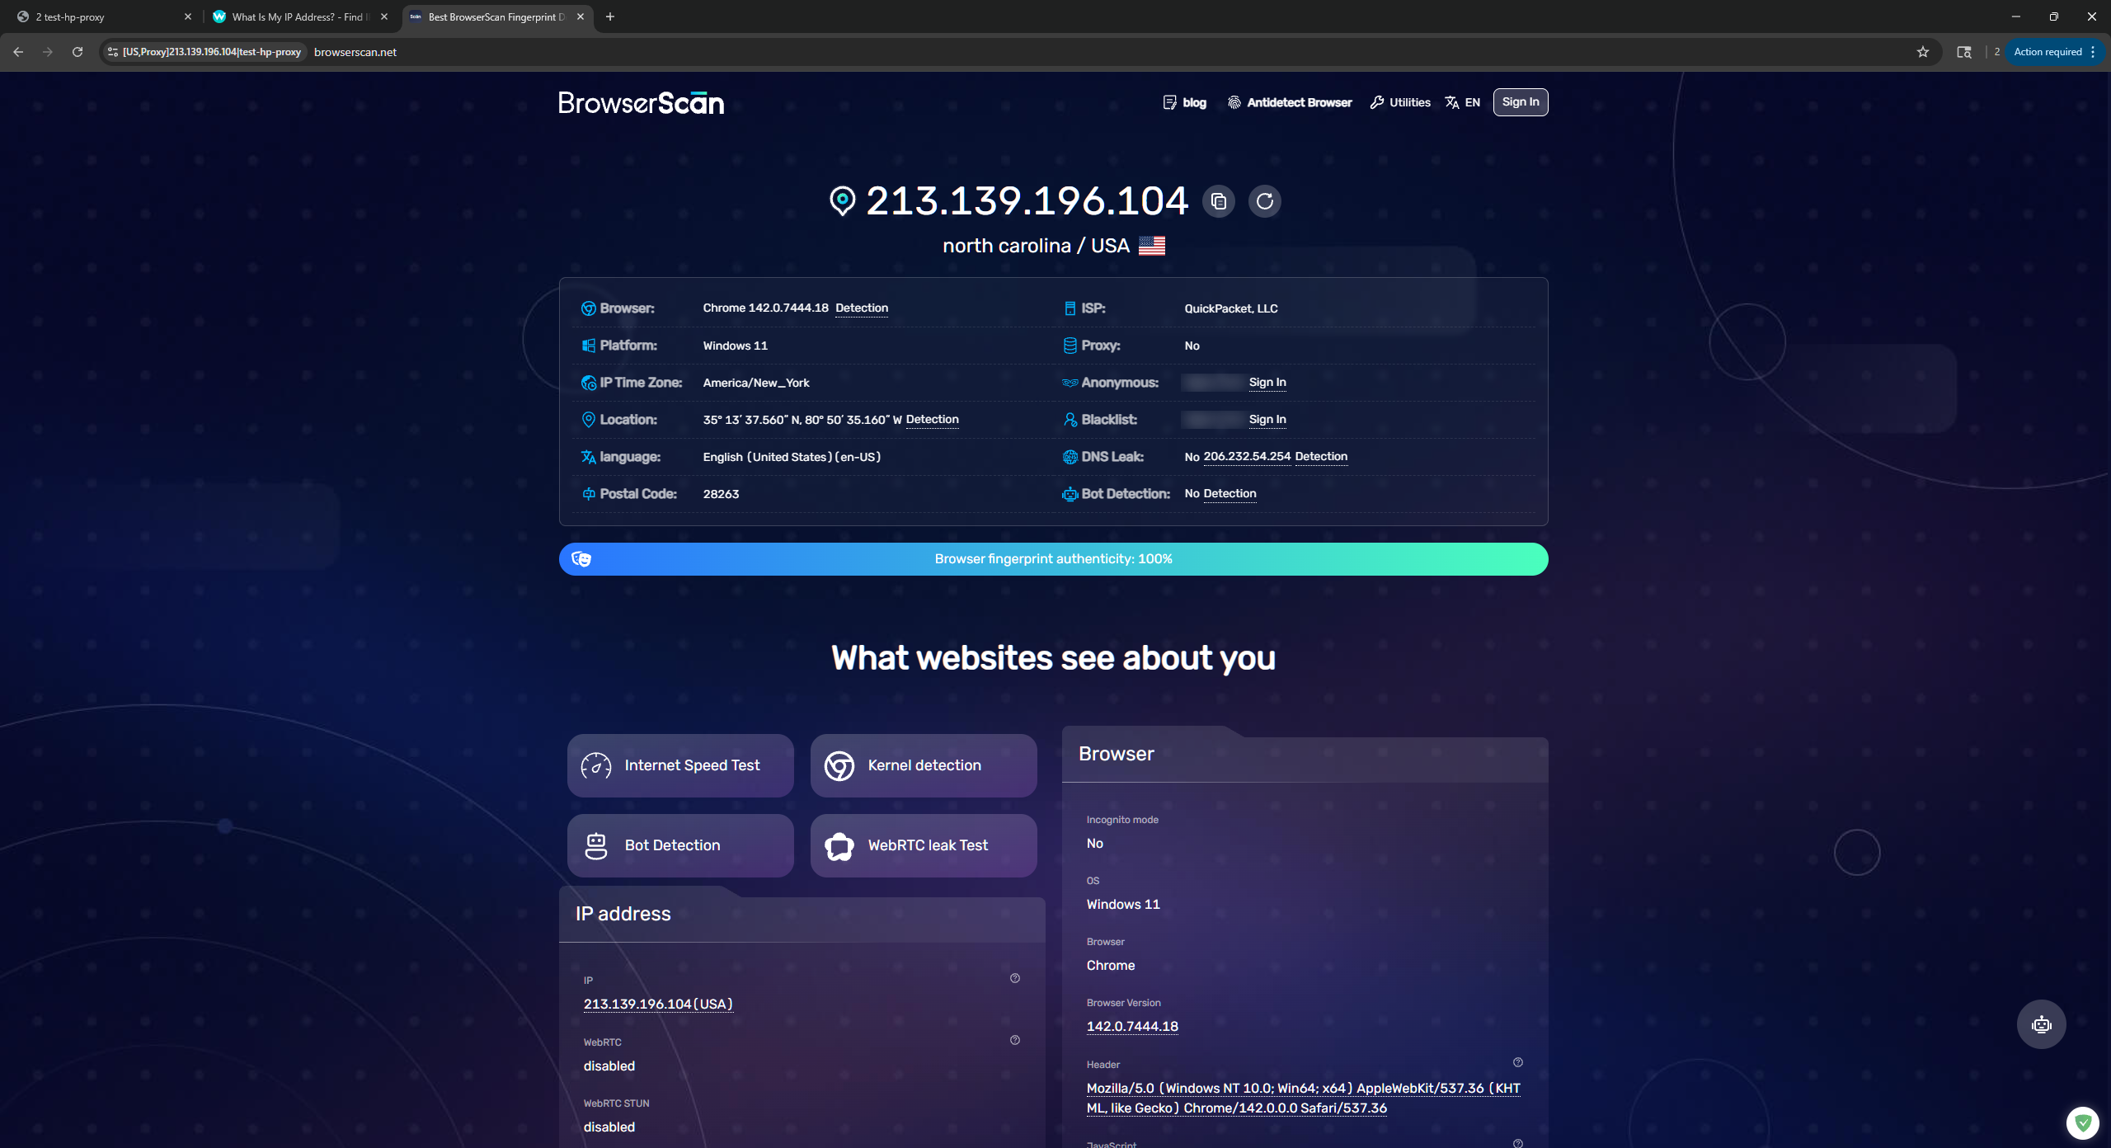Switch to the What Is My IP Address tab
Image resolution: width=2111 pixels, height=1148 pixels.
297,16
